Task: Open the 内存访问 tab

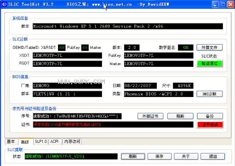Action: tap(72, 142)
